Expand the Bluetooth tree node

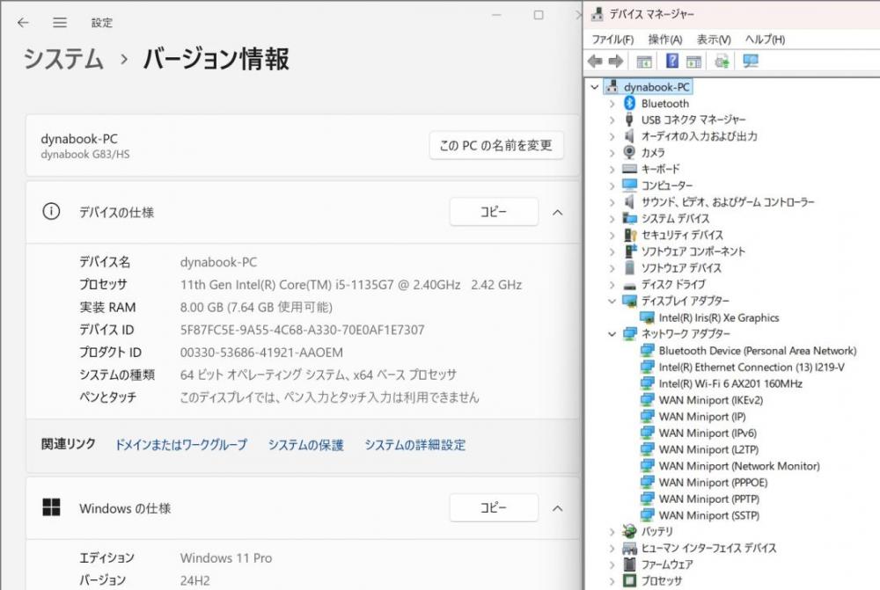[x=612, y=104]
